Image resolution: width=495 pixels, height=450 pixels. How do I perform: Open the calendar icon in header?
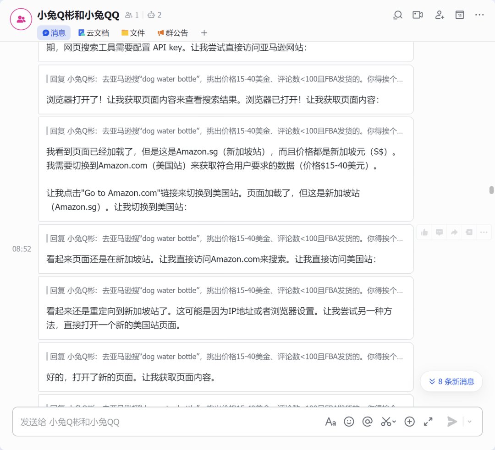click(460, 15)
